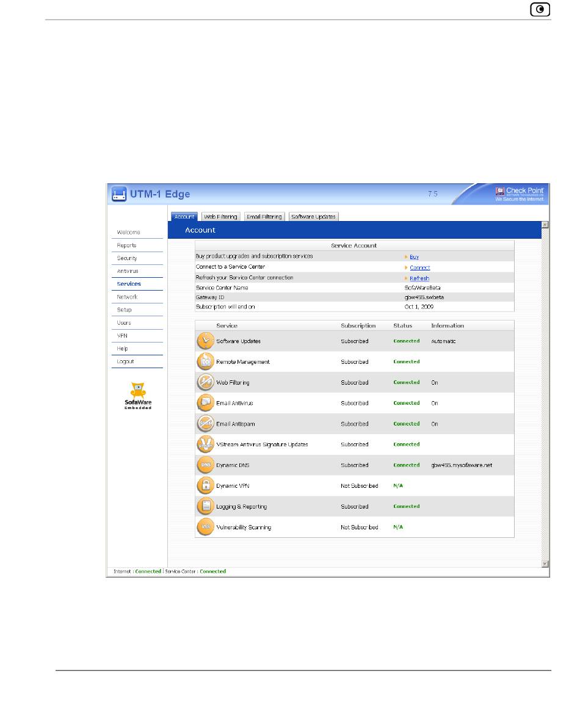Click the Dynamic DNS service icon
The height and width of the screenshot is (718, 580).
[206, 465]
